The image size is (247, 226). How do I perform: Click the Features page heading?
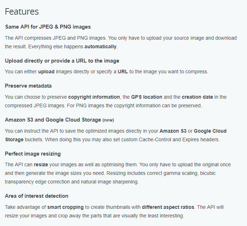[22, 12]
